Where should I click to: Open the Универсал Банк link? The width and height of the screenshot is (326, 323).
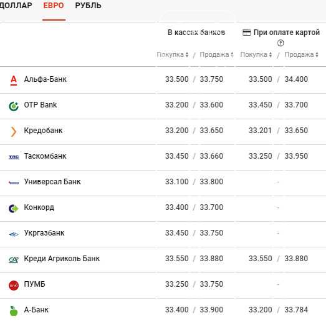pyautogui.click(x=52, y=182)
